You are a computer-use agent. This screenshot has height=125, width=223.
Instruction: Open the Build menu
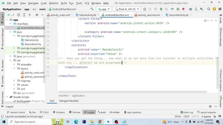(x=64, y=3)
